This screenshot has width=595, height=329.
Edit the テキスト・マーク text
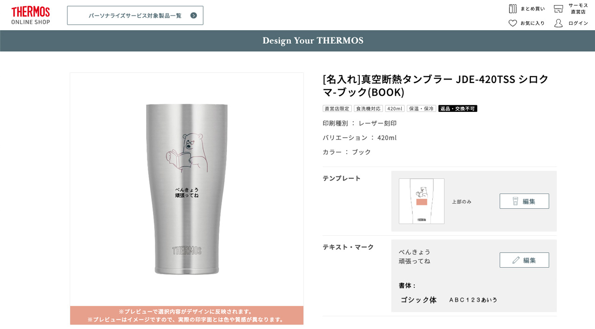pyautogui.click(x=524, y=260)
